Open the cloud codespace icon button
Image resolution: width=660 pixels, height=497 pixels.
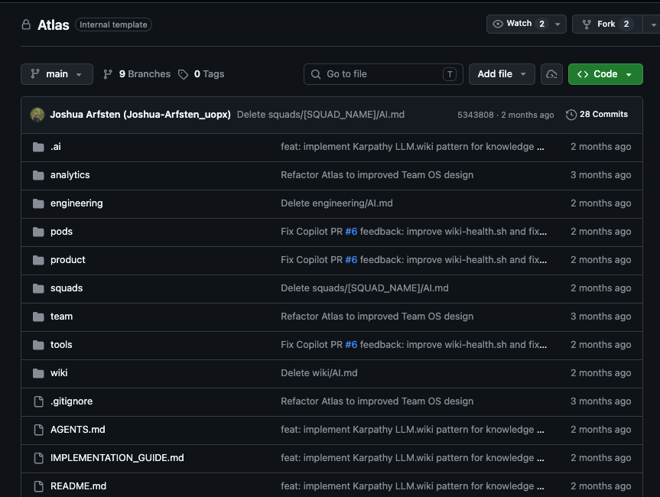pyautogui.click(x=551, y=74)
